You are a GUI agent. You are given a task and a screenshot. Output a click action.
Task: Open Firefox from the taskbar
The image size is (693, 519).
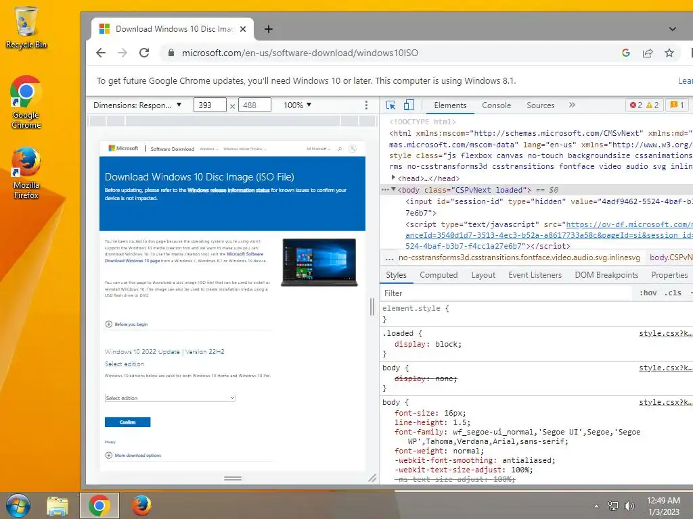[x=141, y=505]
